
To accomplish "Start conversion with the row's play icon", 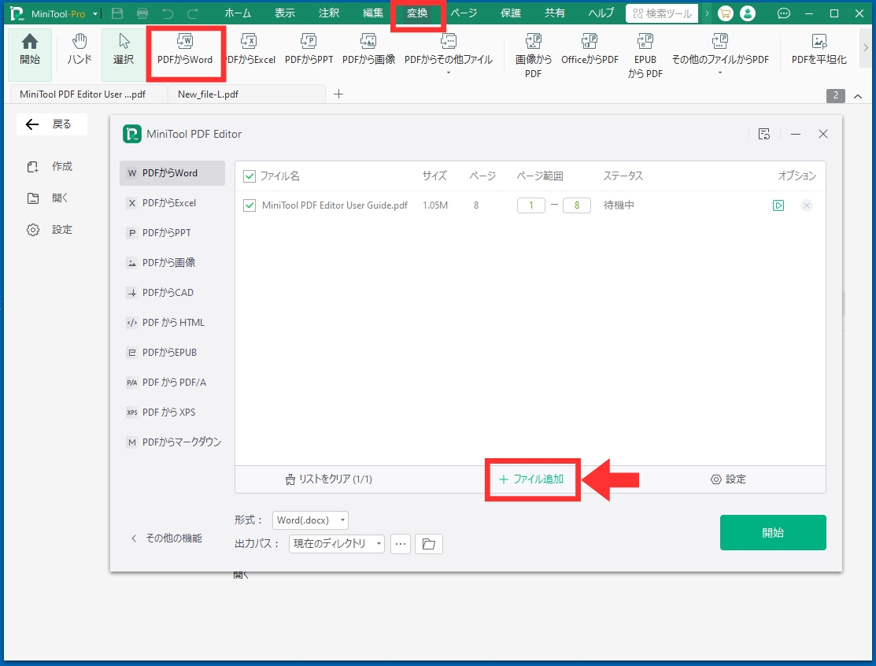I will point(778,205).
